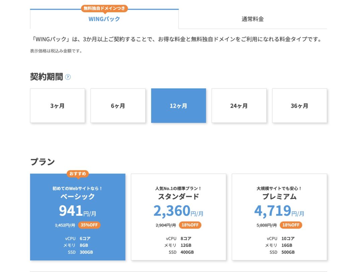The image size is (343, 272).
Task: Choose the プレミアム plan title
Action: (279, 197)
